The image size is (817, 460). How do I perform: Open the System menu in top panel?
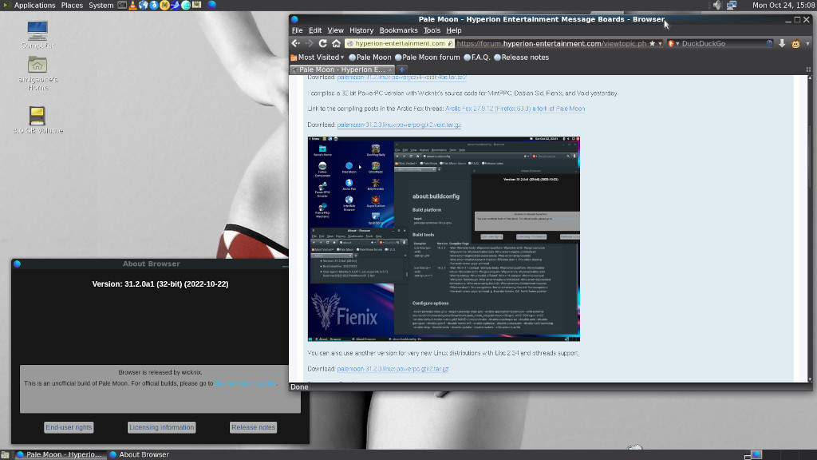101,6
